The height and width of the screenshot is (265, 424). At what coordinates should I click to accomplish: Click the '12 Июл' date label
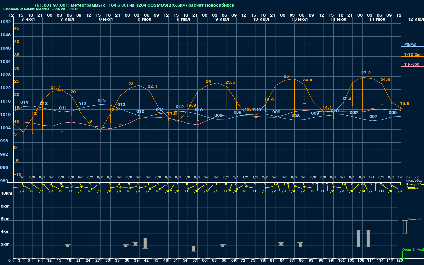point(416,20)
